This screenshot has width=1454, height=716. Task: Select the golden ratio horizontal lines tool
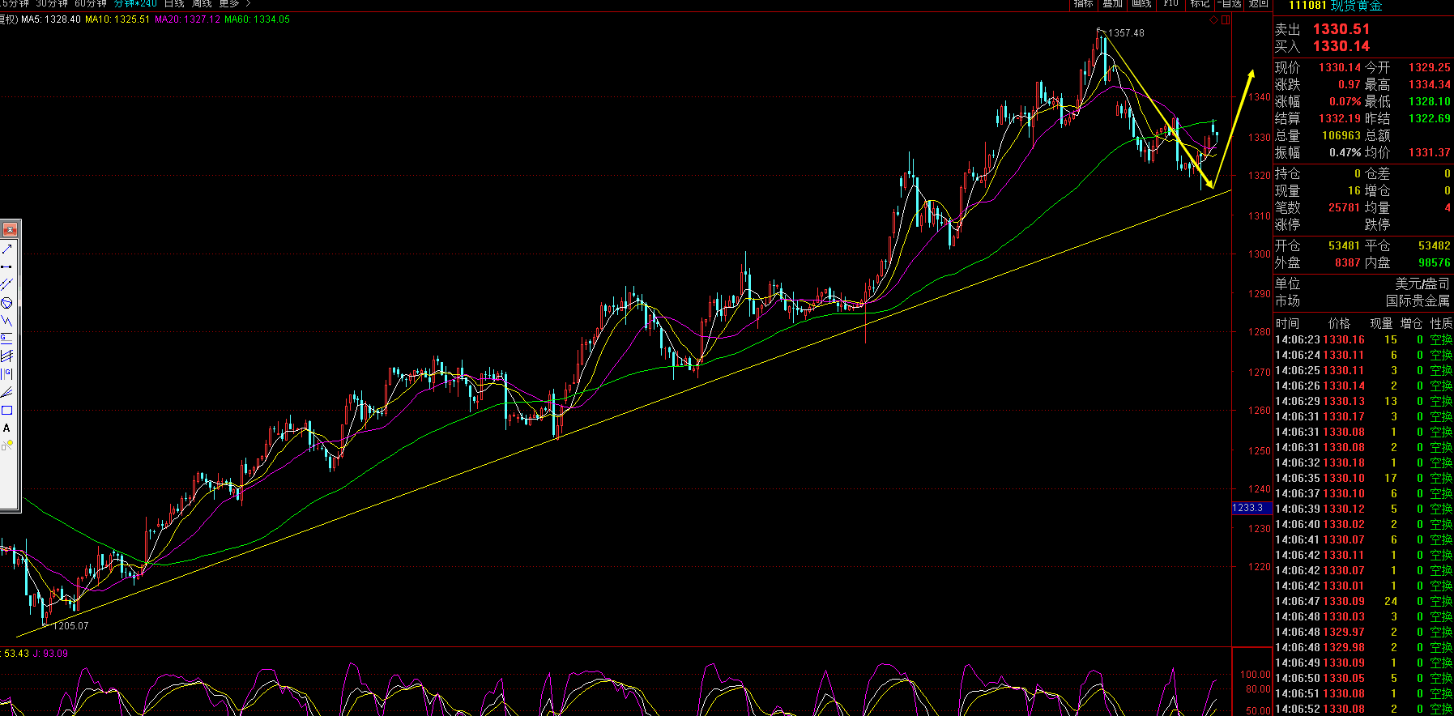point(7,339)
